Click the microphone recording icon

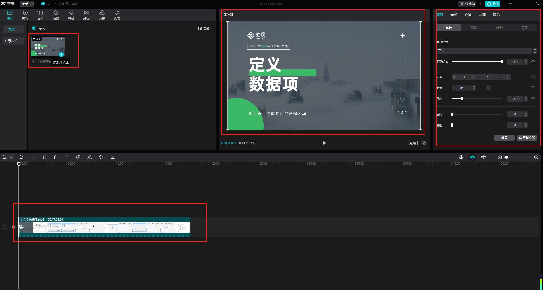pos(460,157)
